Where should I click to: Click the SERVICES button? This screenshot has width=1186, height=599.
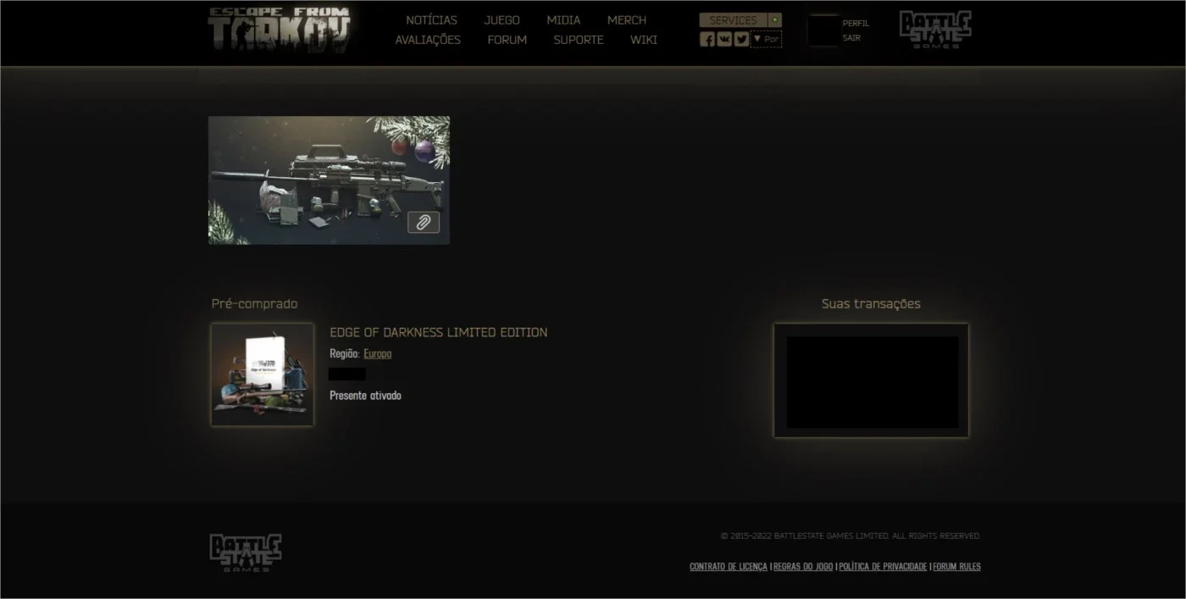[x=733, y=19]
